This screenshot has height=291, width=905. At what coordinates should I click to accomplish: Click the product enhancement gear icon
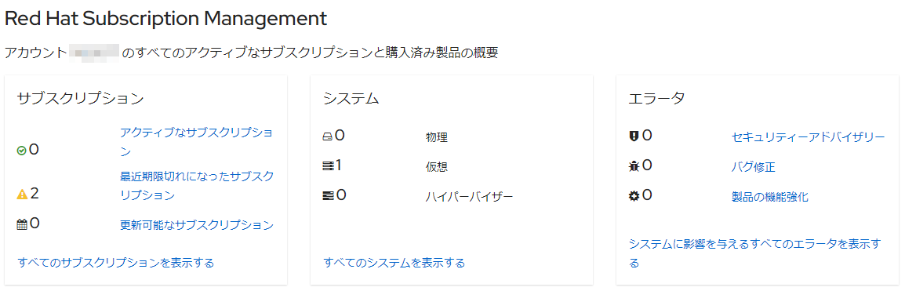(x=634, y=196)
